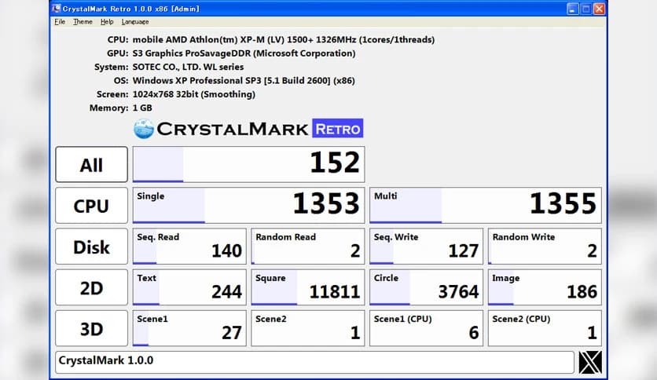Image resolution: width=657 pixels, height=380 pixels.
Task: Close the CrystalMark Retro window
Action: tap(599, 9)
